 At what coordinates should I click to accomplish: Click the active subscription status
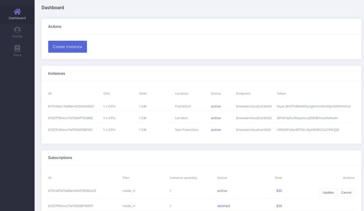pos(222,190)
